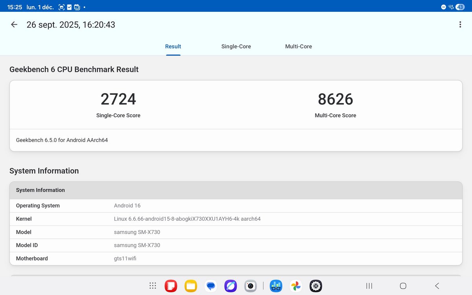
Task: Launch Samsung Notes from the taskbar
Action: point(171,286)
